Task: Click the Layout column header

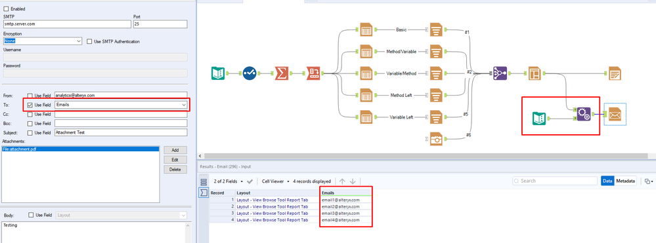Action: click(x=277, y=193)
